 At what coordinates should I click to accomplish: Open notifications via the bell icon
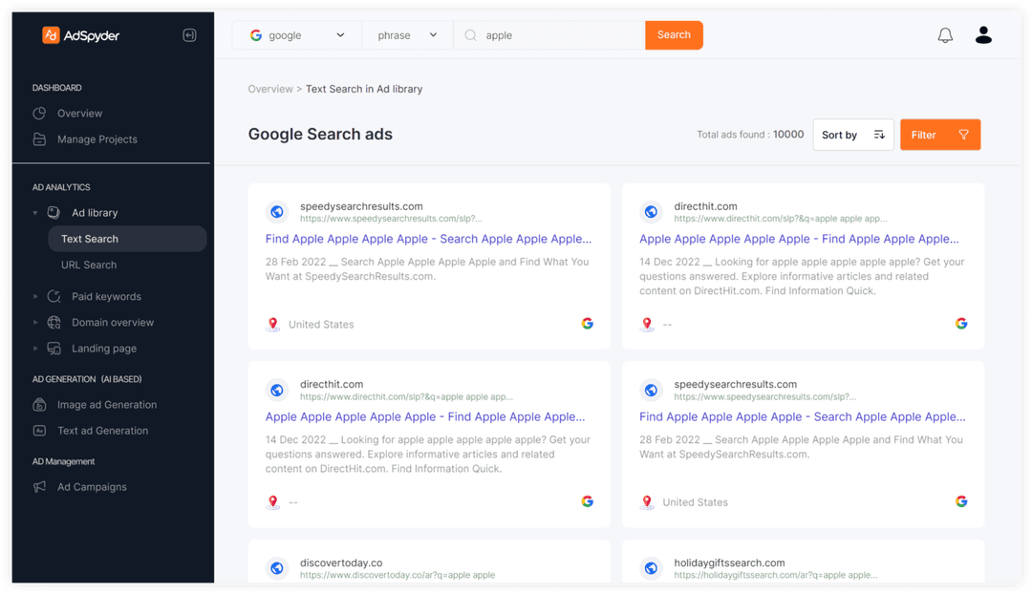[945, 34]
